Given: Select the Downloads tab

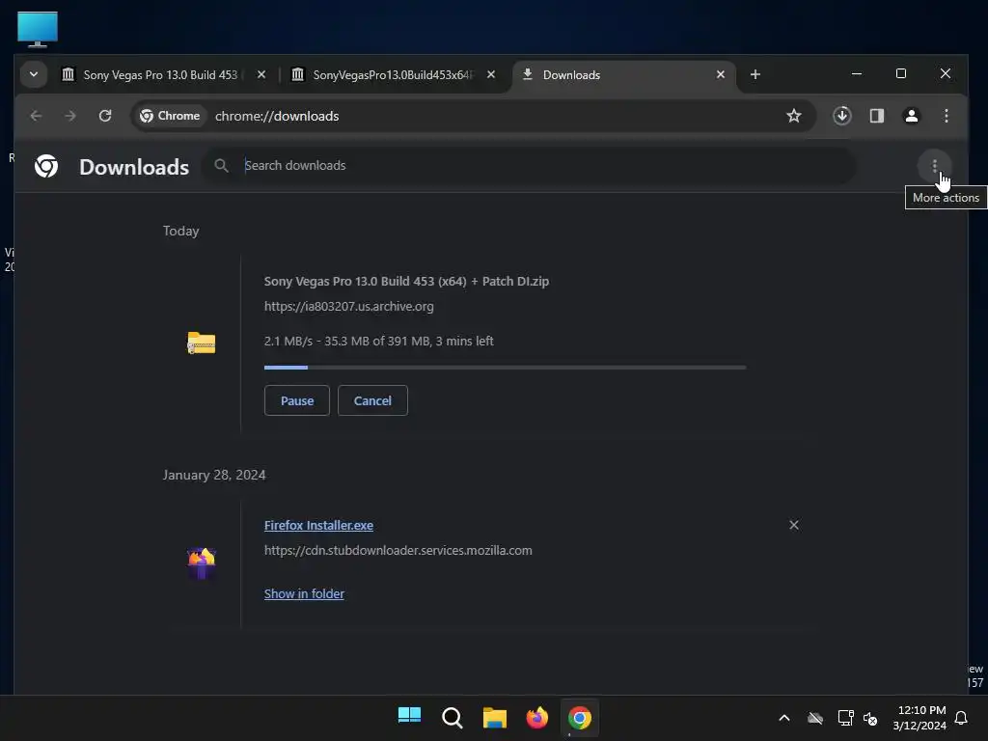Looking at the screenshot, I should 617,75.
